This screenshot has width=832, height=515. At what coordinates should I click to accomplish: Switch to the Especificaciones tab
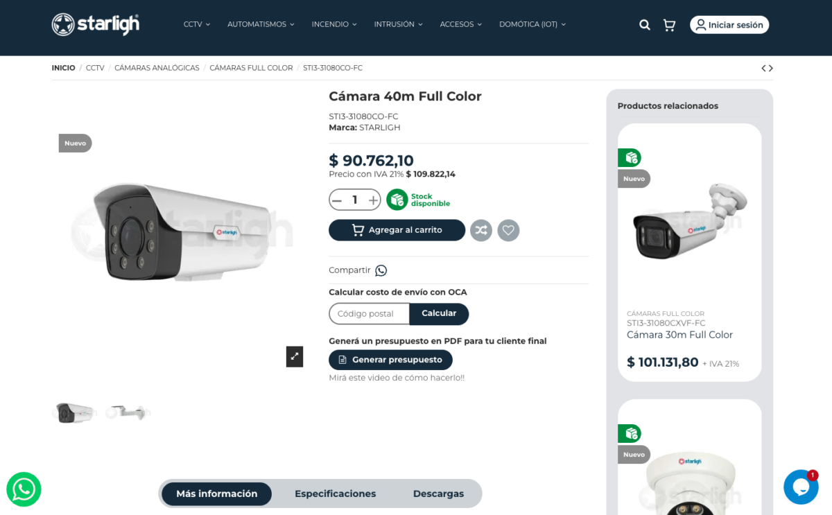[335, 494]
